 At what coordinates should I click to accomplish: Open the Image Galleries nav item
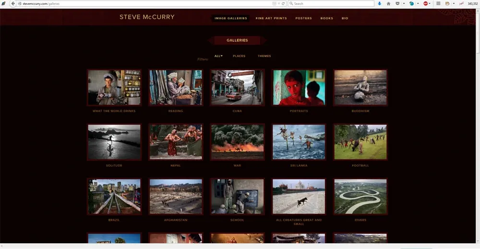pos(230,18)
